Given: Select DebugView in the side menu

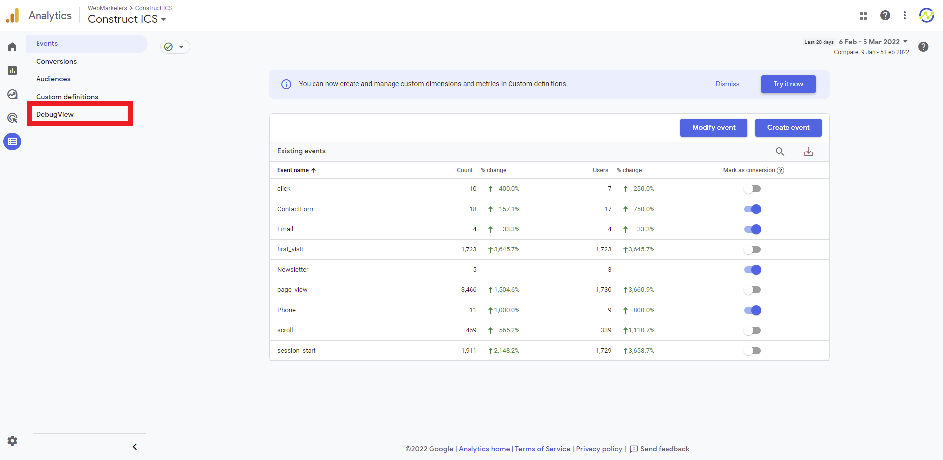Looking at the screenshot, I should 55,114.
